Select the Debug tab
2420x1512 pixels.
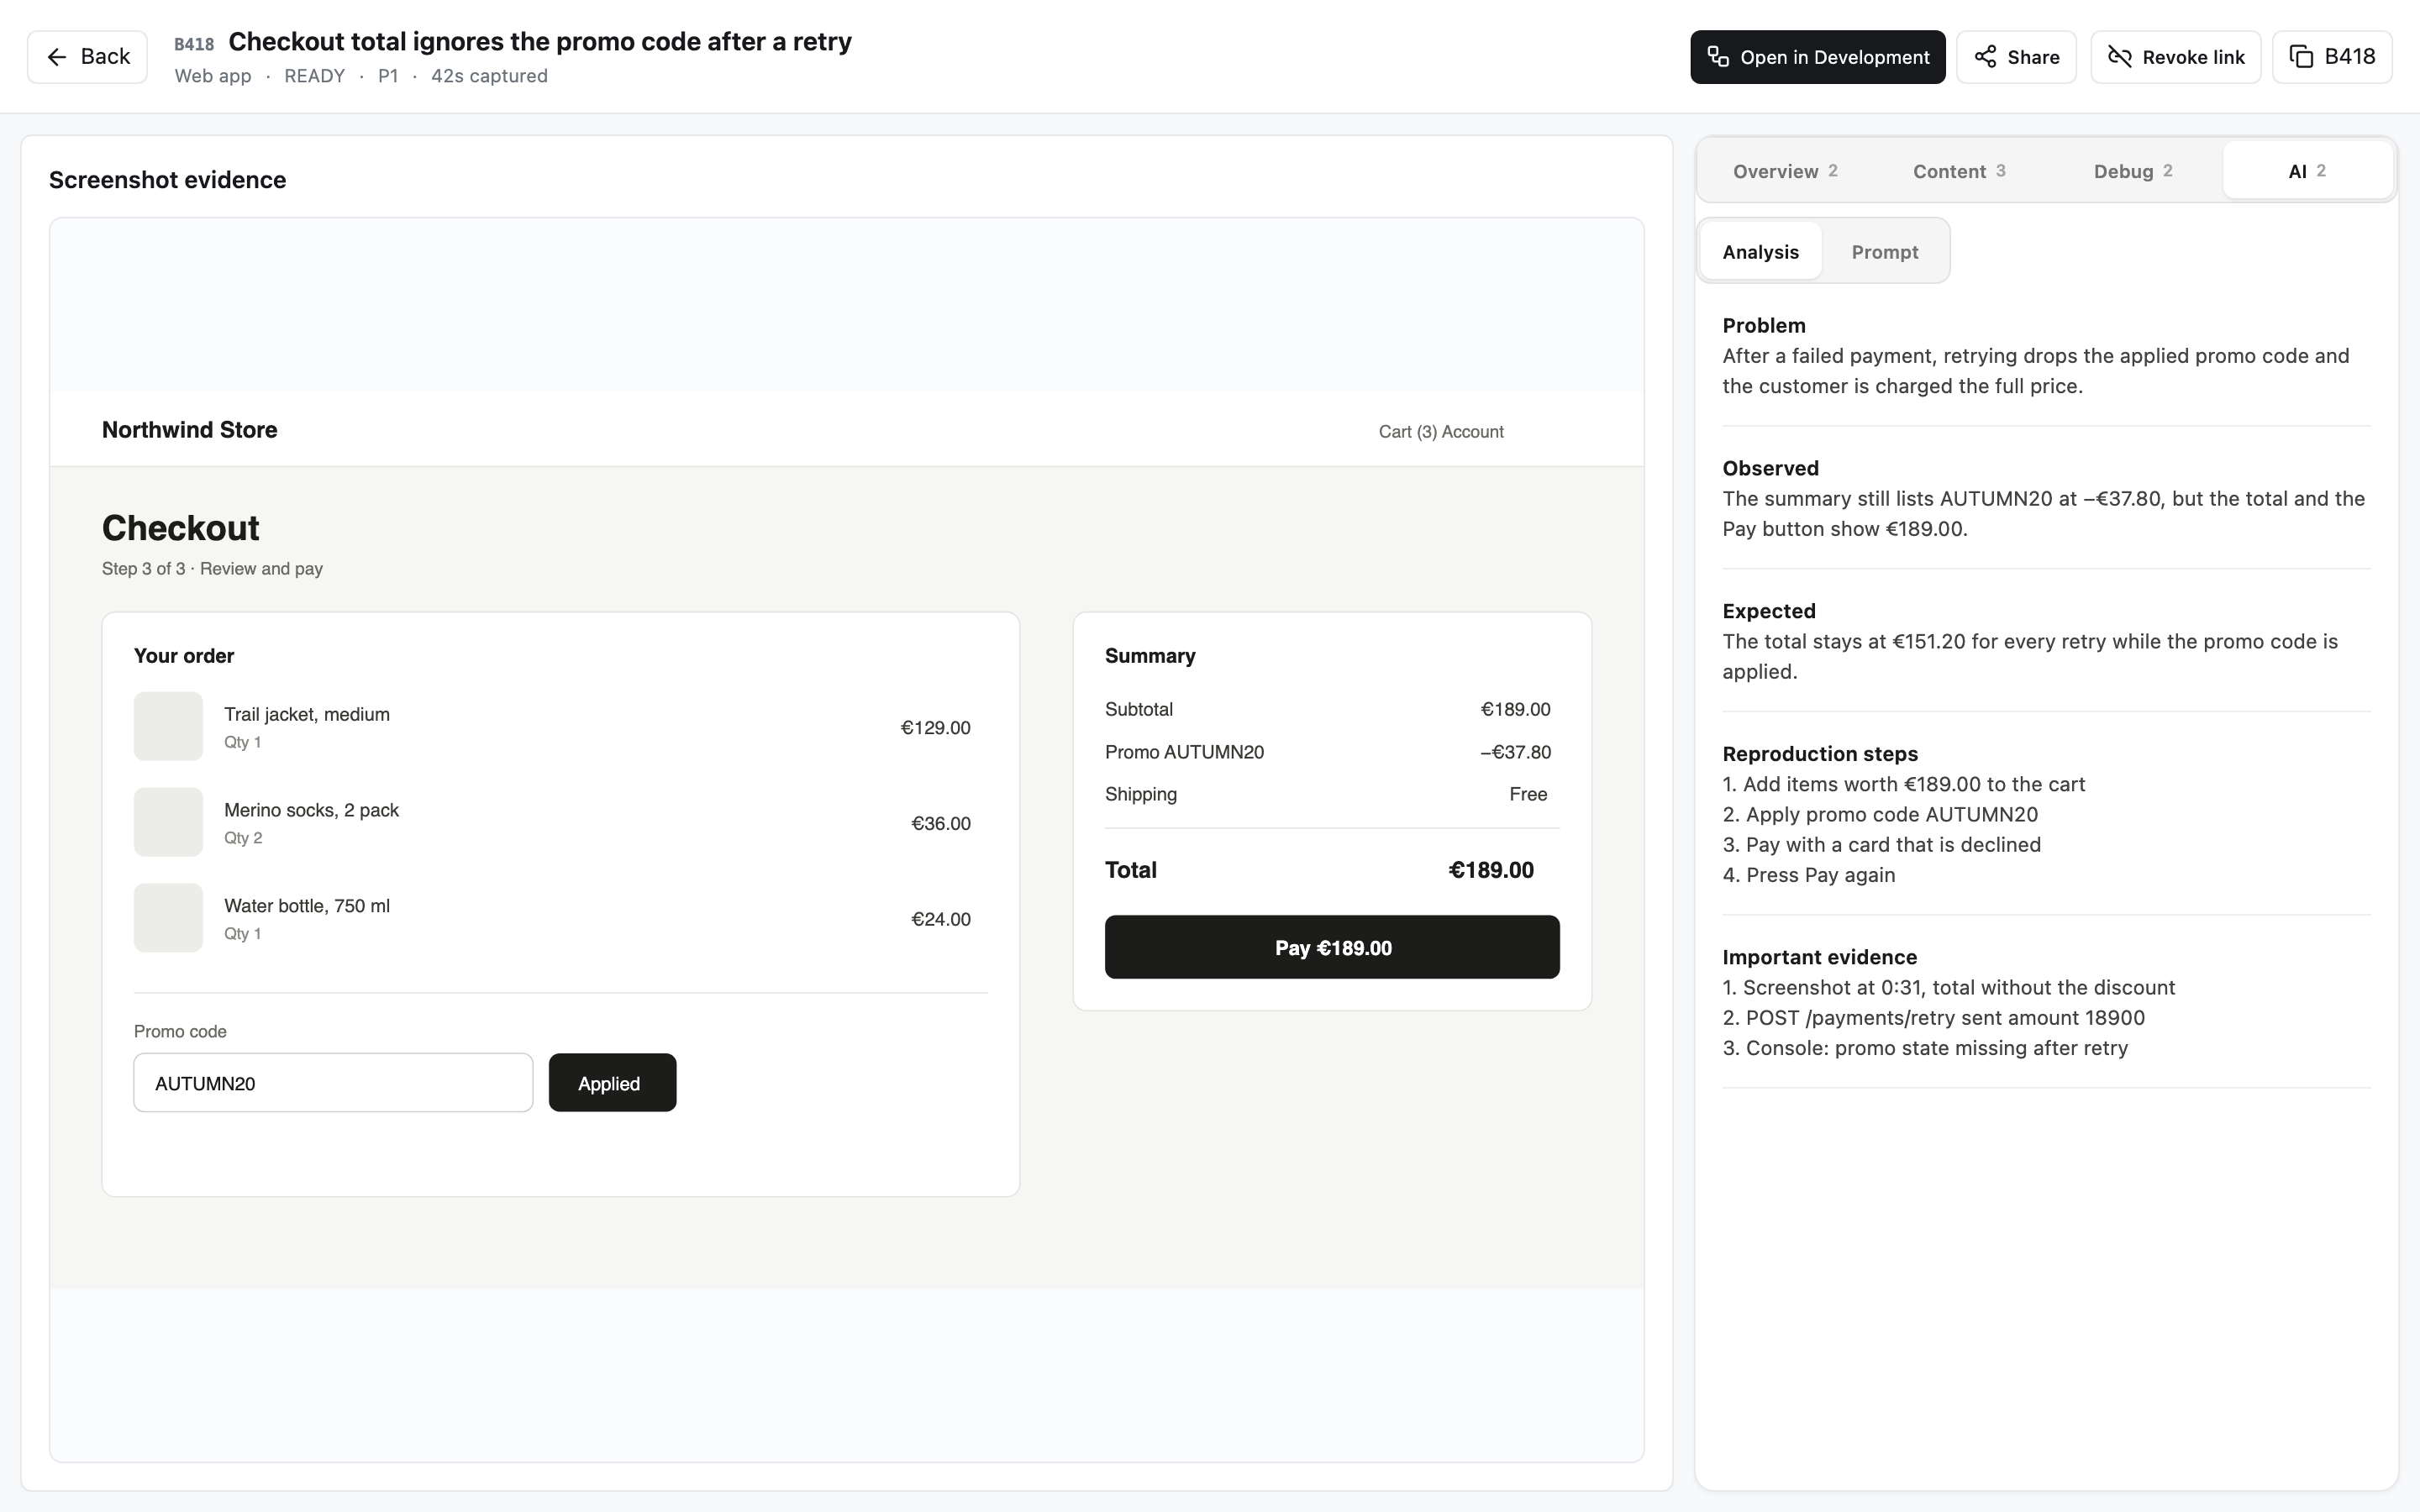point(2133,171)
